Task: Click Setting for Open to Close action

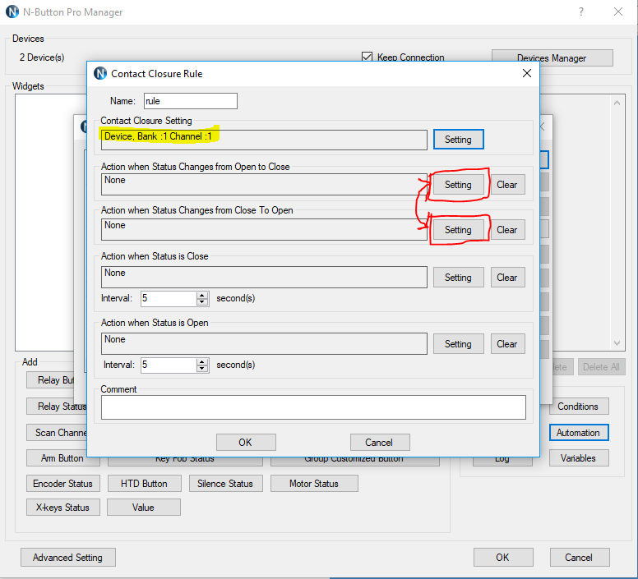Action: tap(458, 185)
